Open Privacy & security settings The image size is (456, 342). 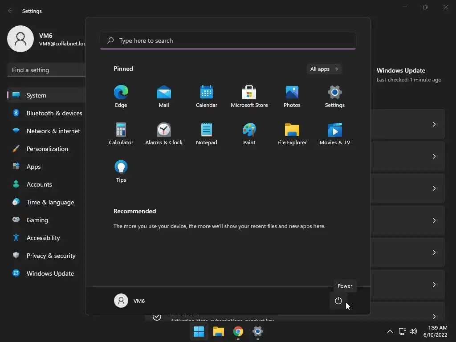[46, 256]
